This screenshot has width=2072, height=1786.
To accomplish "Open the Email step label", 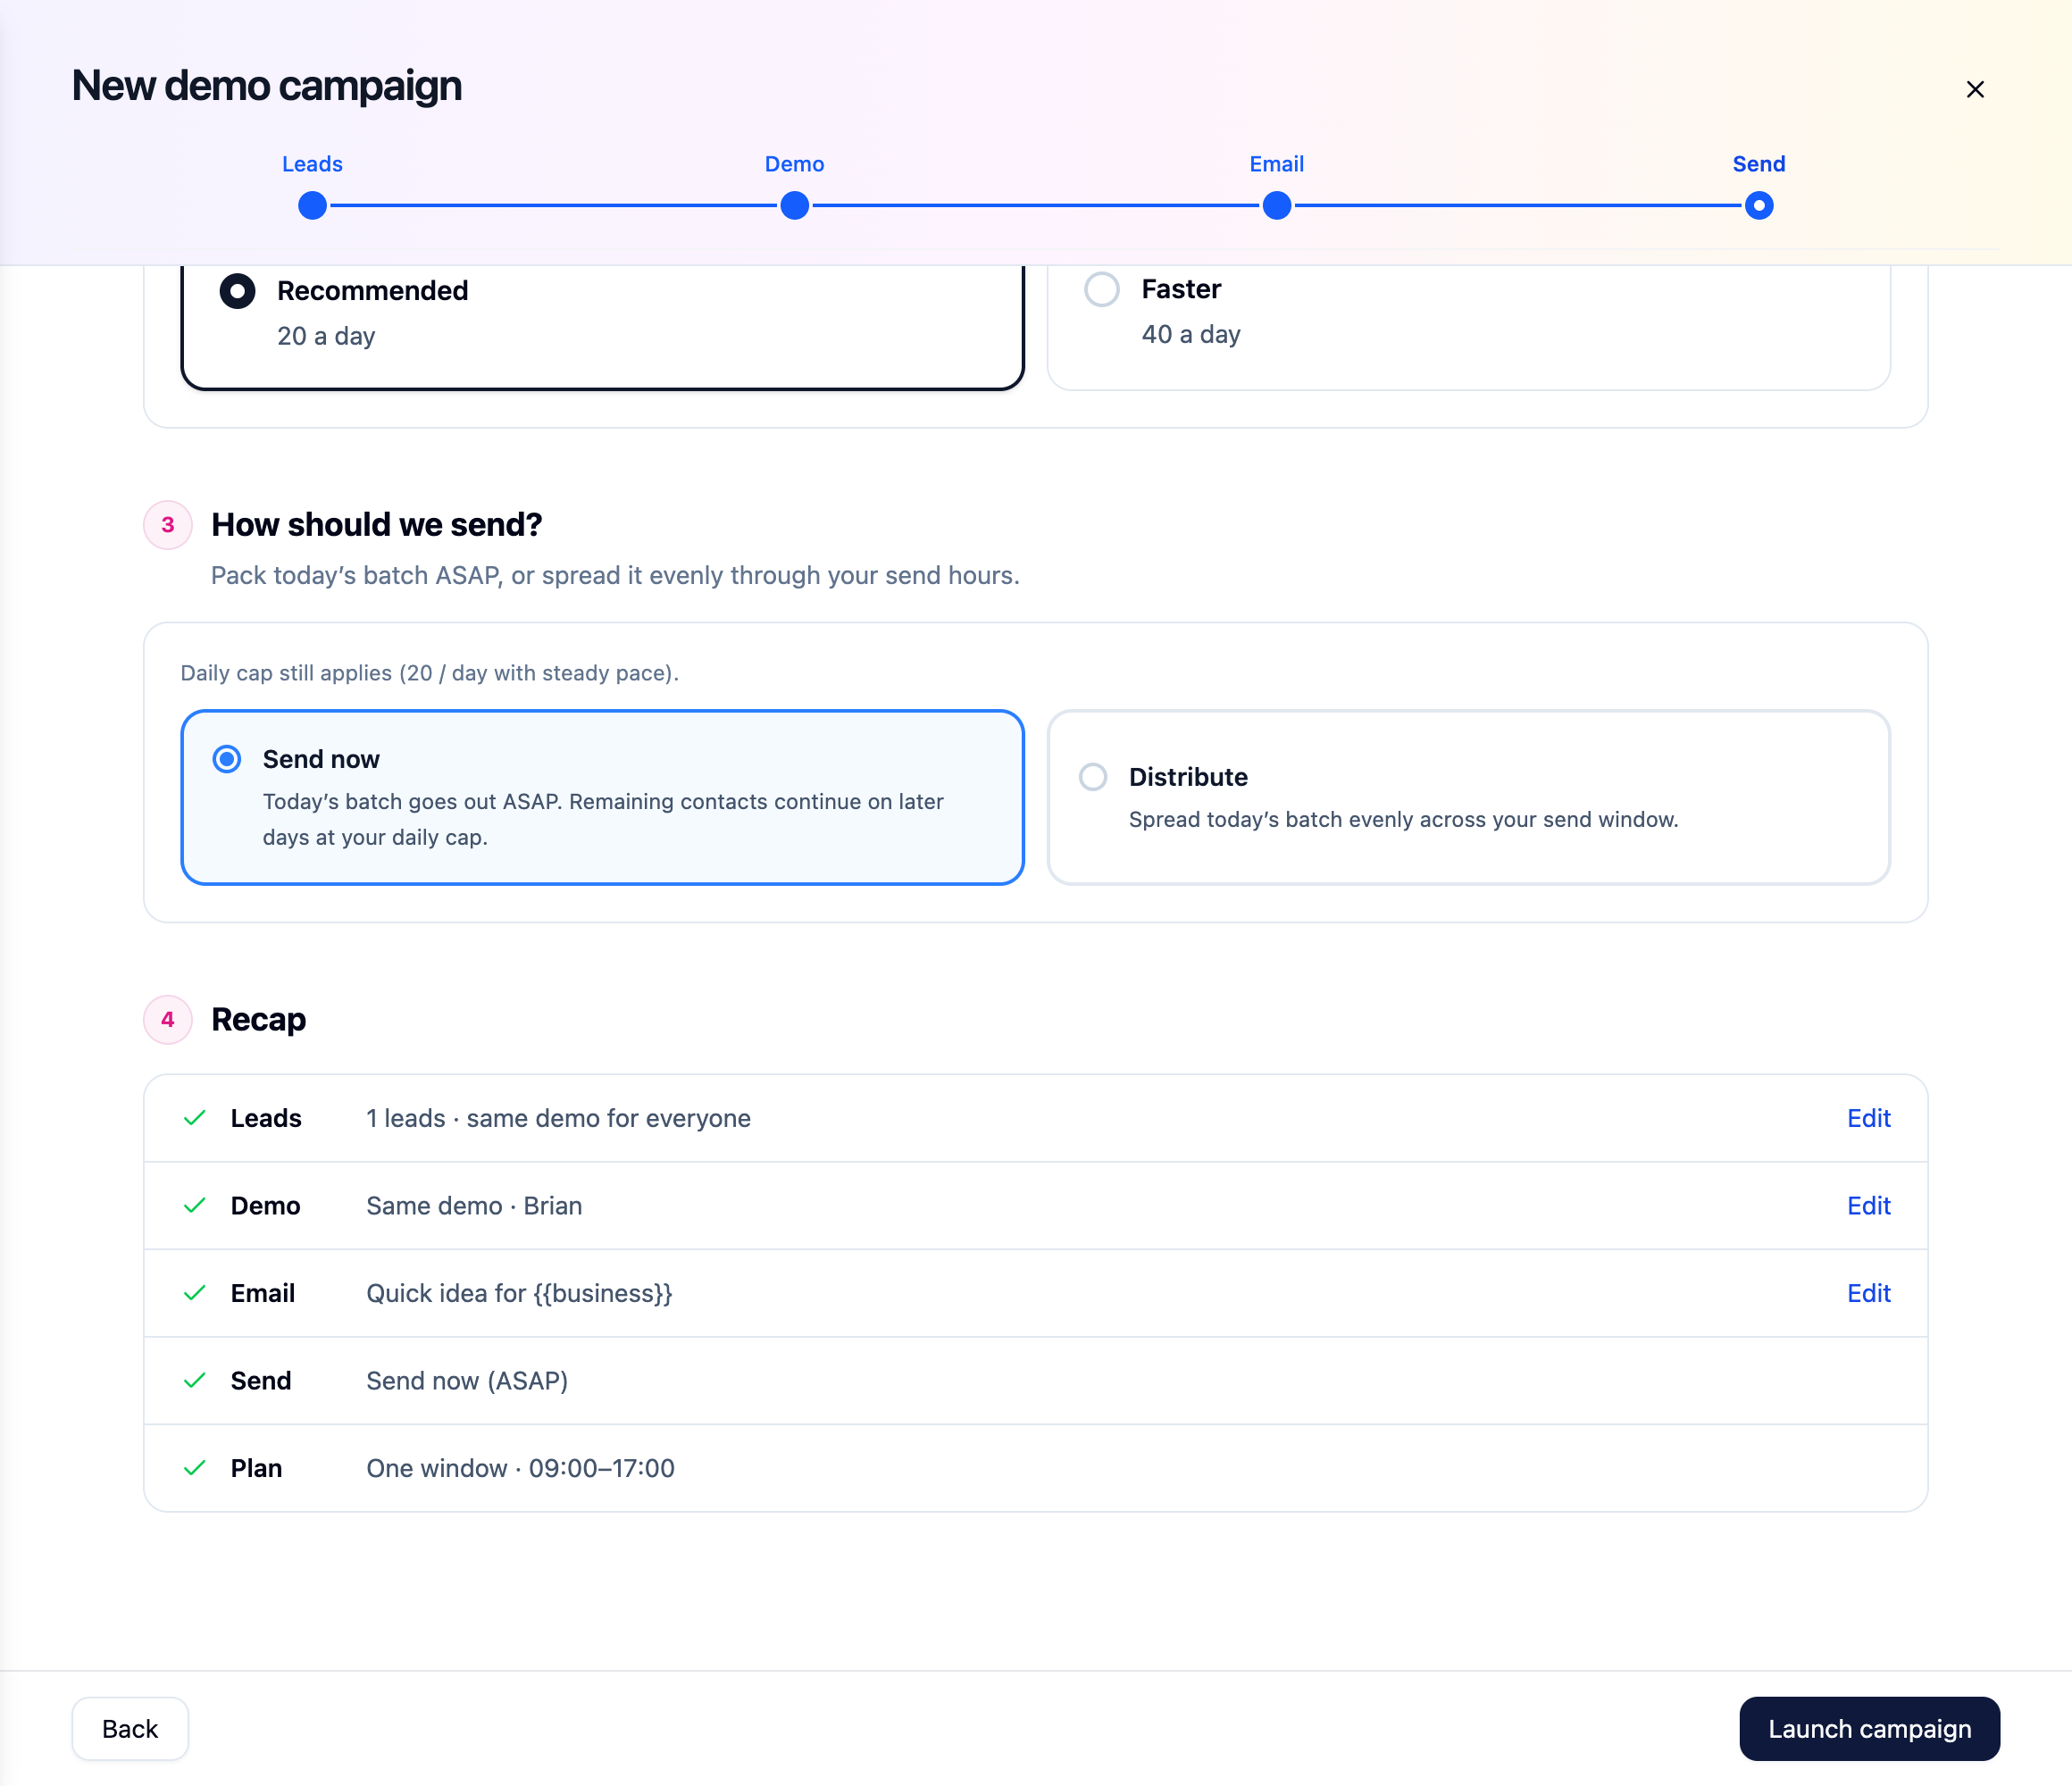I will [x=1277, y=164].
